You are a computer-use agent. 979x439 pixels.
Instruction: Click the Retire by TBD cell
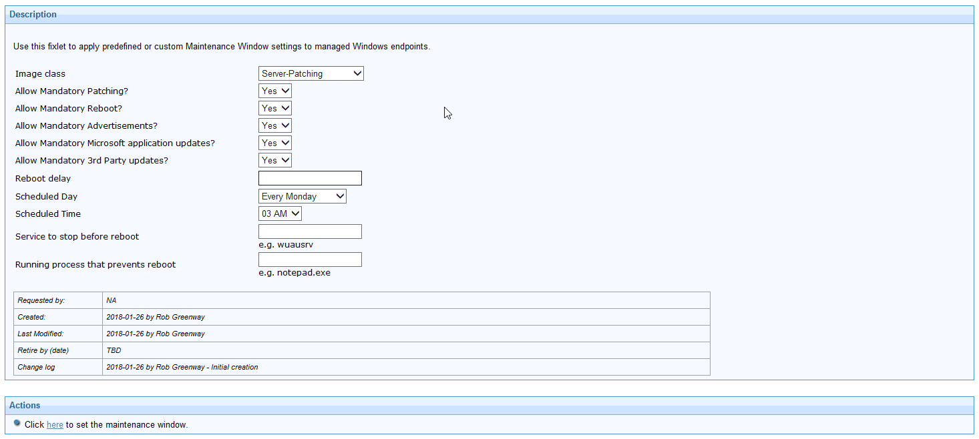point(406,350)
